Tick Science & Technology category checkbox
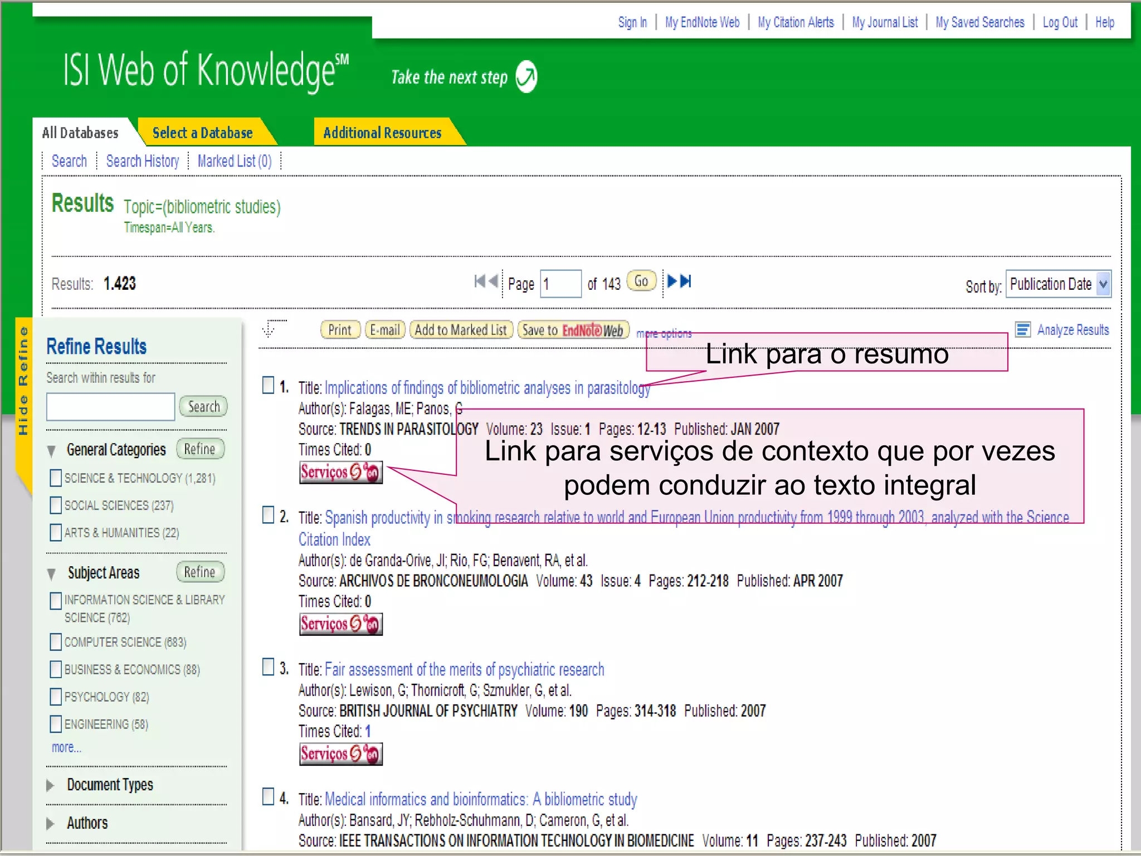Viewport: 1141px width, 856px height. click(56, 478)
